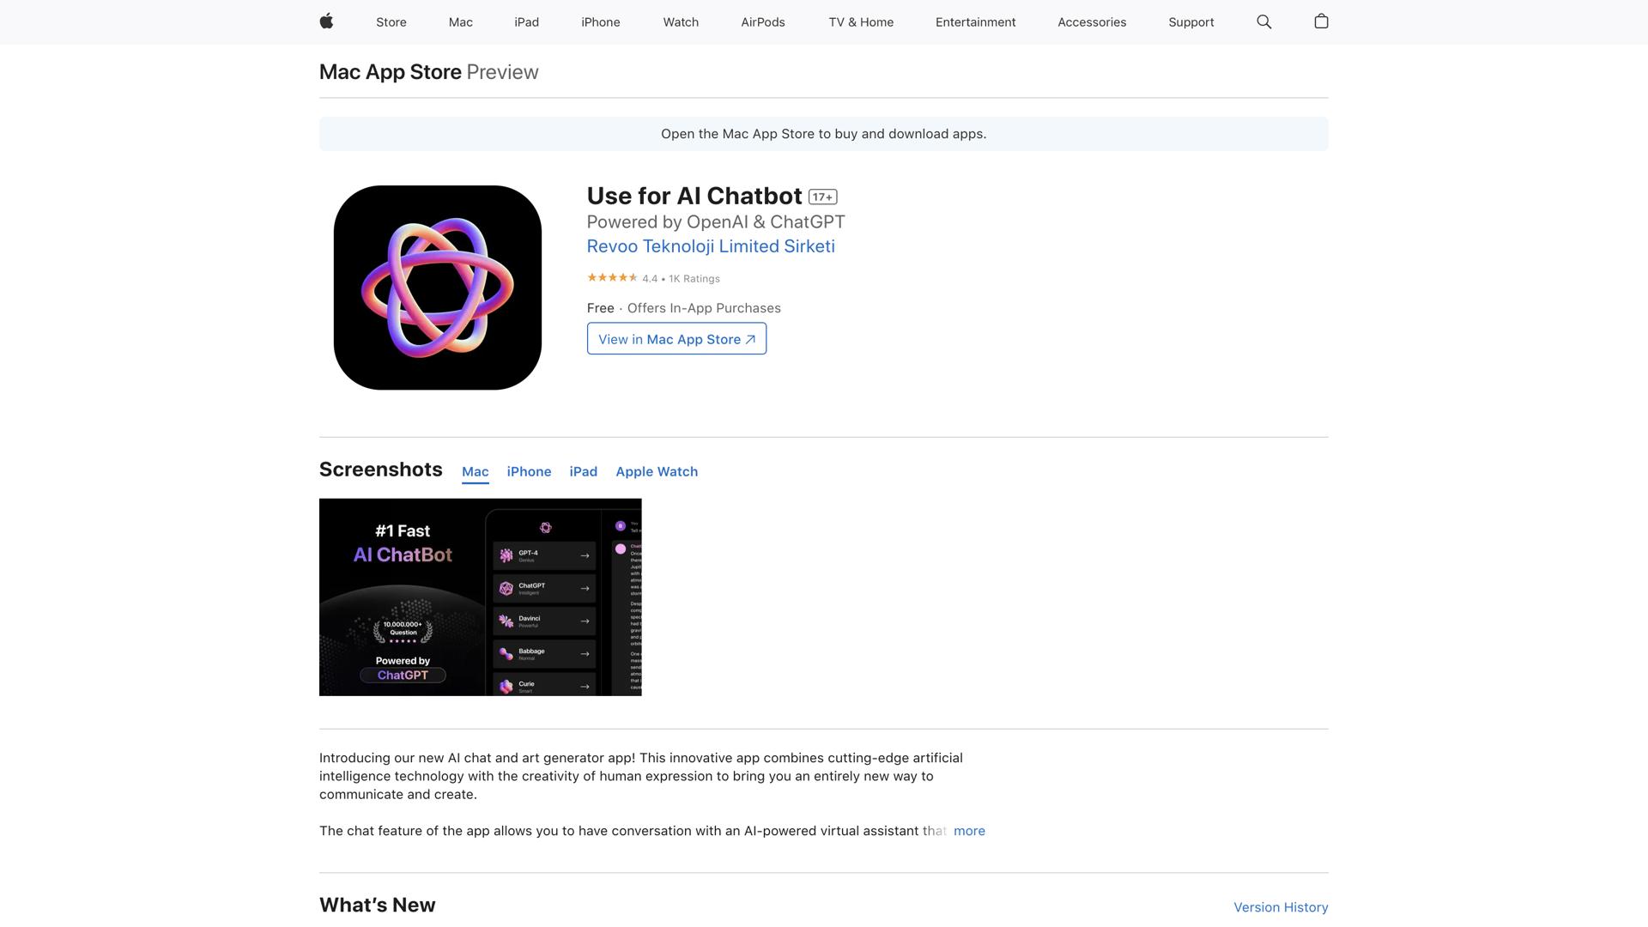Viewport: 1648px width, 927px height.
Task: Click the 17+ age rating badge
Action: pos(823,196)
